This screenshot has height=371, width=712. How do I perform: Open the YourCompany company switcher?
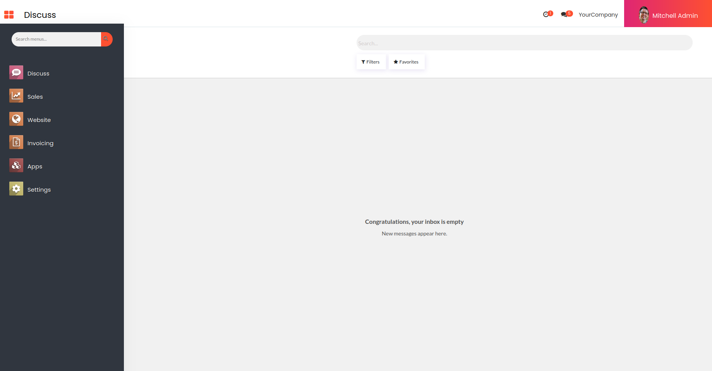point(598,15)
